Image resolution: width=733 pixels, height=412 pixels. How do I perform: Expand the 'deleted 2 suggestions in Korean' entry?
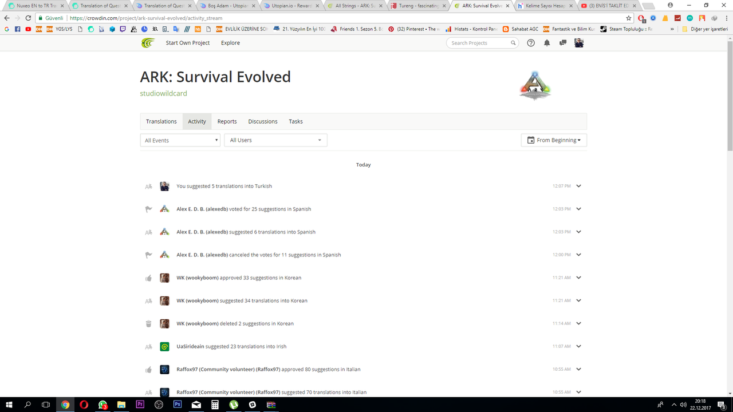[578, 323]
